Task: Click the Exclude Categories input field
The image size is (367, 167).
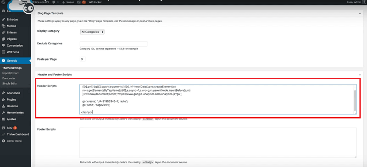Action: pos(113,44)
